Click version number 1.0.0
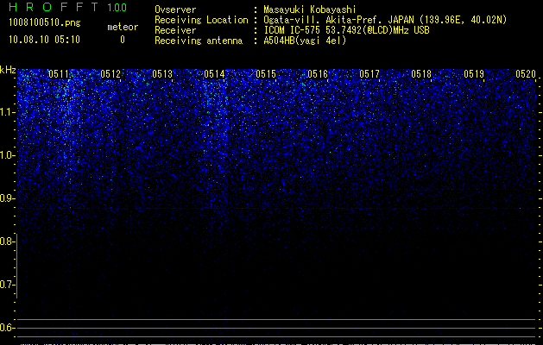The height and width of the screenshot is (345, 543). tap(117, 8)
